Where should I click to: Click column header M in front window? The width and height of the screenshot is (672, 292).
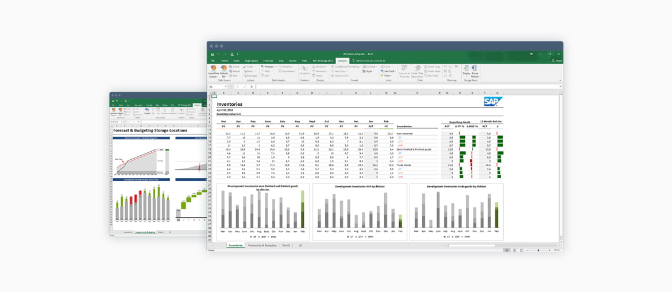pos(386,93)
